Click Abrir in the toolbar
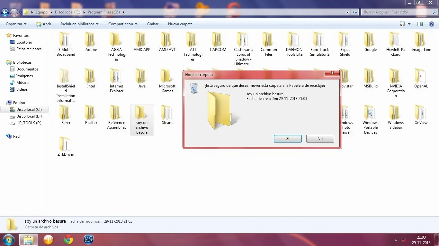439x246 pixels. point(44,24)
